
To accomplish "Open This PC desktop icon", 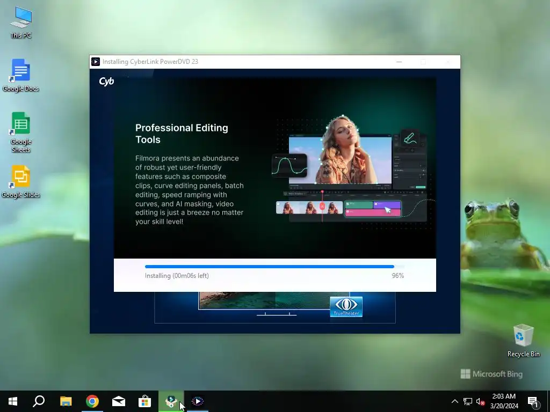I will [21, 22].
